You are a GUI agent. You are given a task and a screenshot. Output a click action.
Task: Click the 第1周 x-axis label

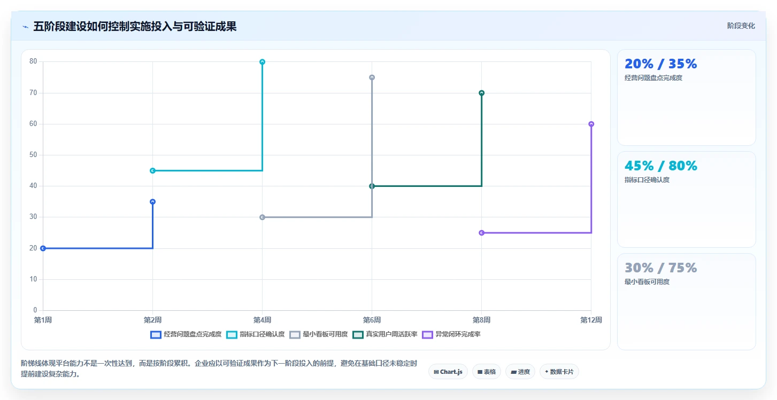point(43,320)
